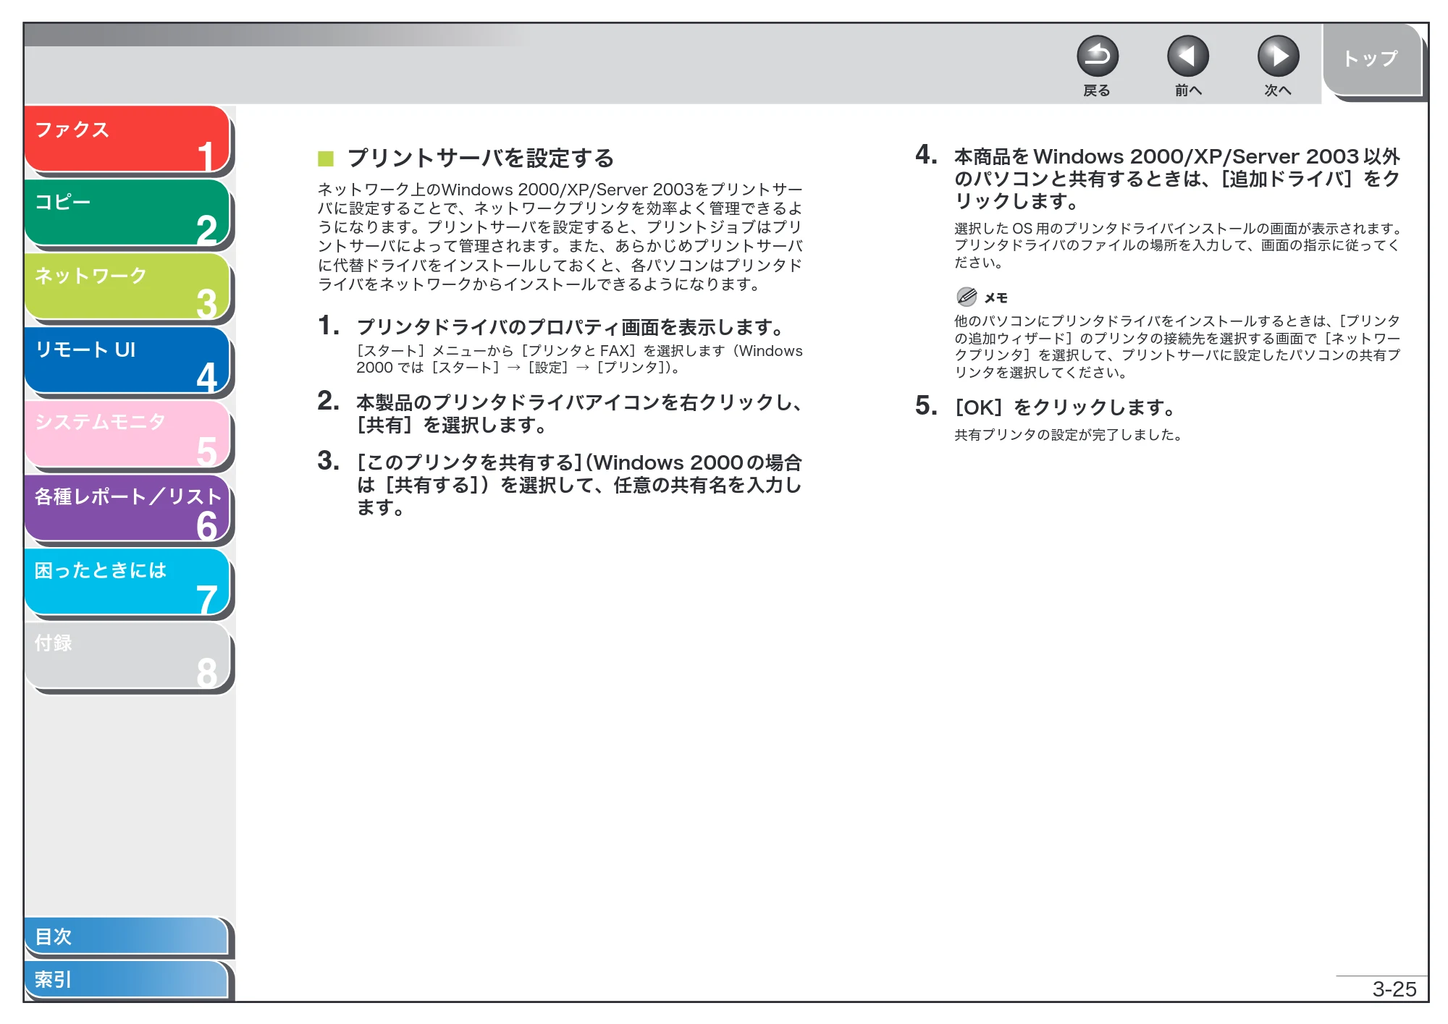Screen dimensions: 1448x1024
Task: Click the メモ pencil note icon
Action: pyautogui.click(x=967, y=297)
